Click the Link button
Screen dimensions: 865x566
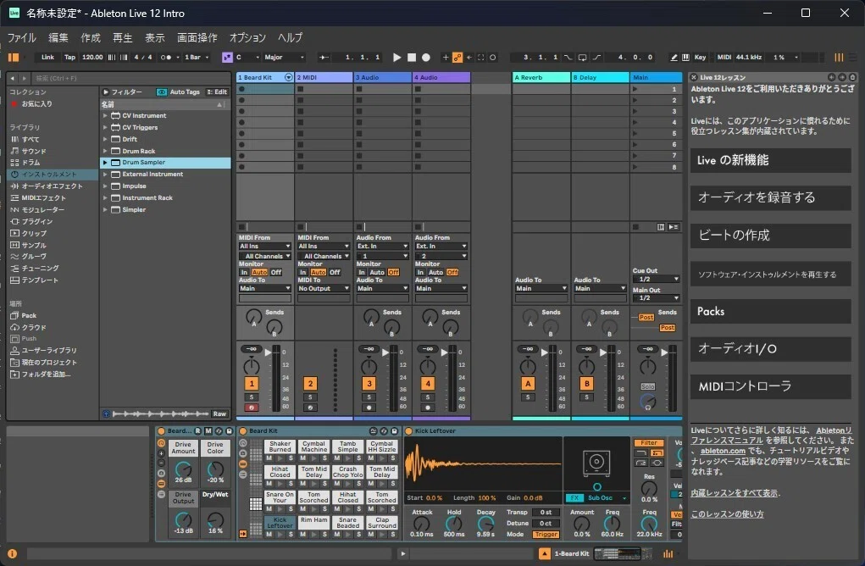[48, 58]
